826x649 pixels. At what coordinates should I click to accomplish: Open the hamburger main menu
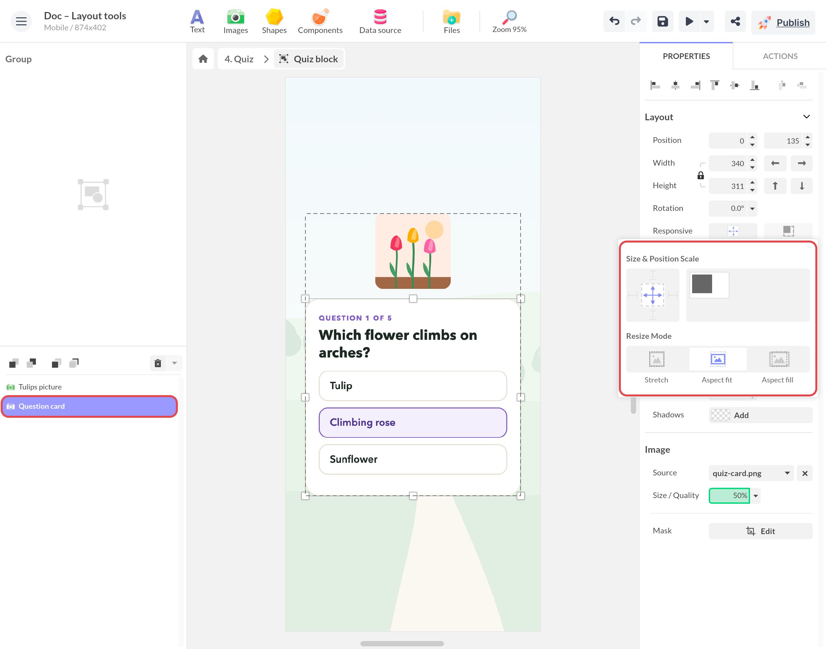tap(21, 21)
